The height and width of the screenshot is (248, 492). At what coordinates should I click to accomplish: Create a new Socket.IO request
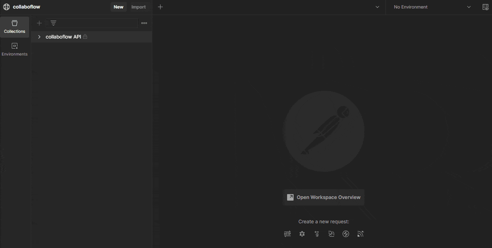click(346, 234)
